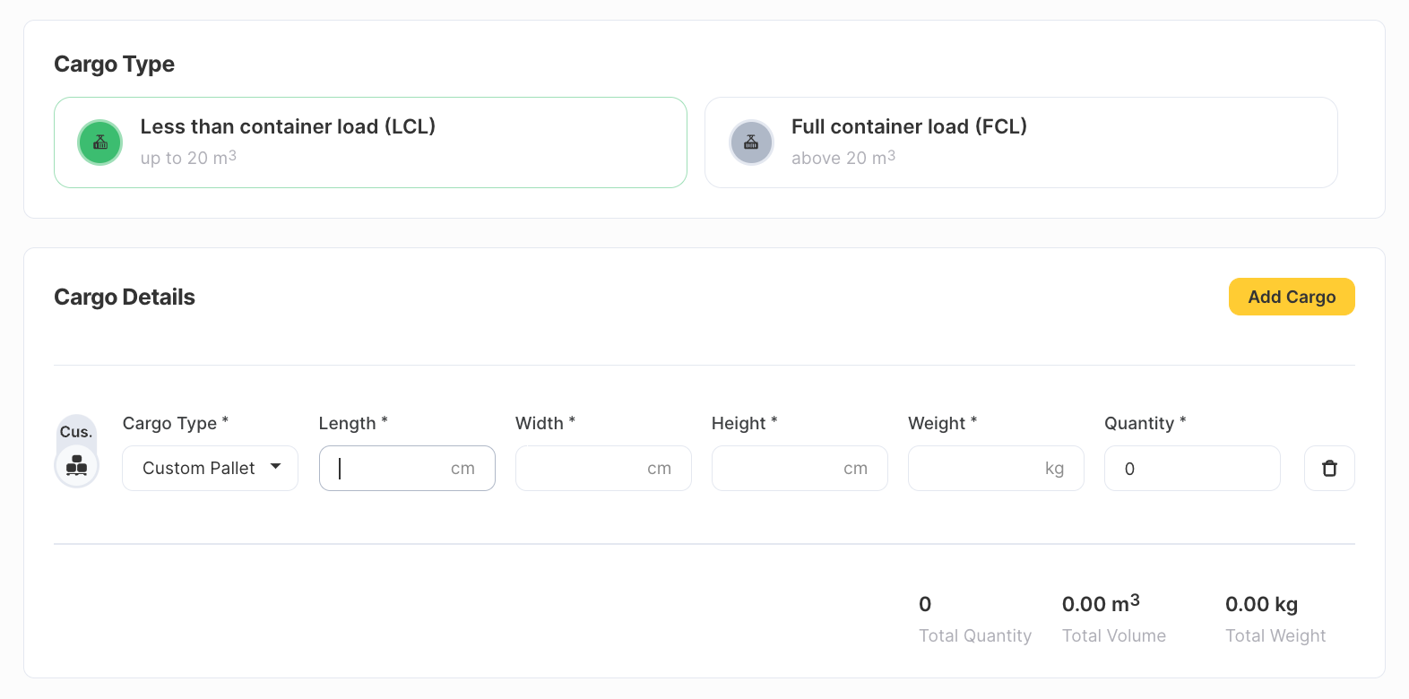The image size is (1409, 699).
Task: Click the custom pallet boxes icon
Action: 77,466
